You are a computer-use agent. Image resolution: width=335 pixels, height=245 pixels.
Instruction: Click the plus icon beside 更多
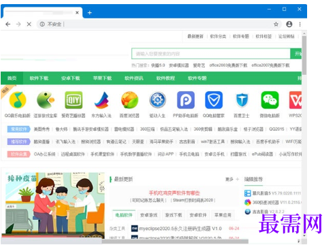click(238, 179)
